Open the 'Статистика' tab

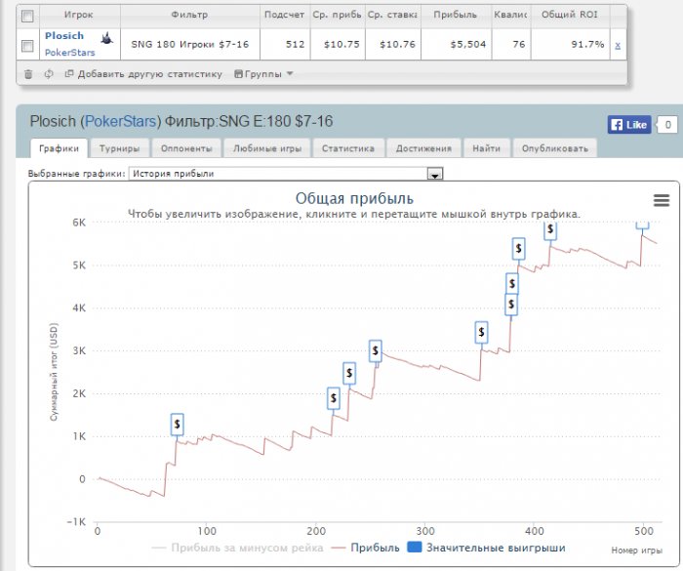[347, 148]
